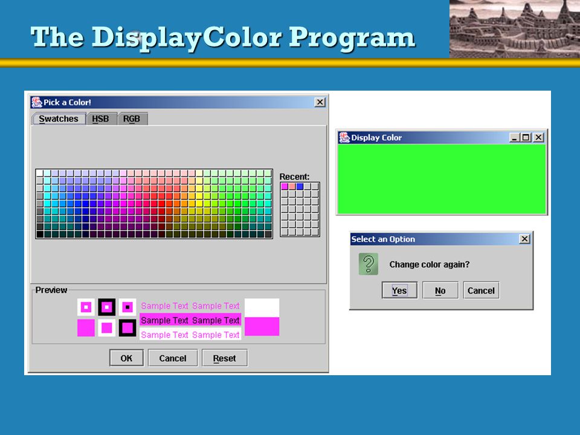Select the magenta recent color swatch
580x435 pixels.
pyautogui.click(x=285, y=187)
